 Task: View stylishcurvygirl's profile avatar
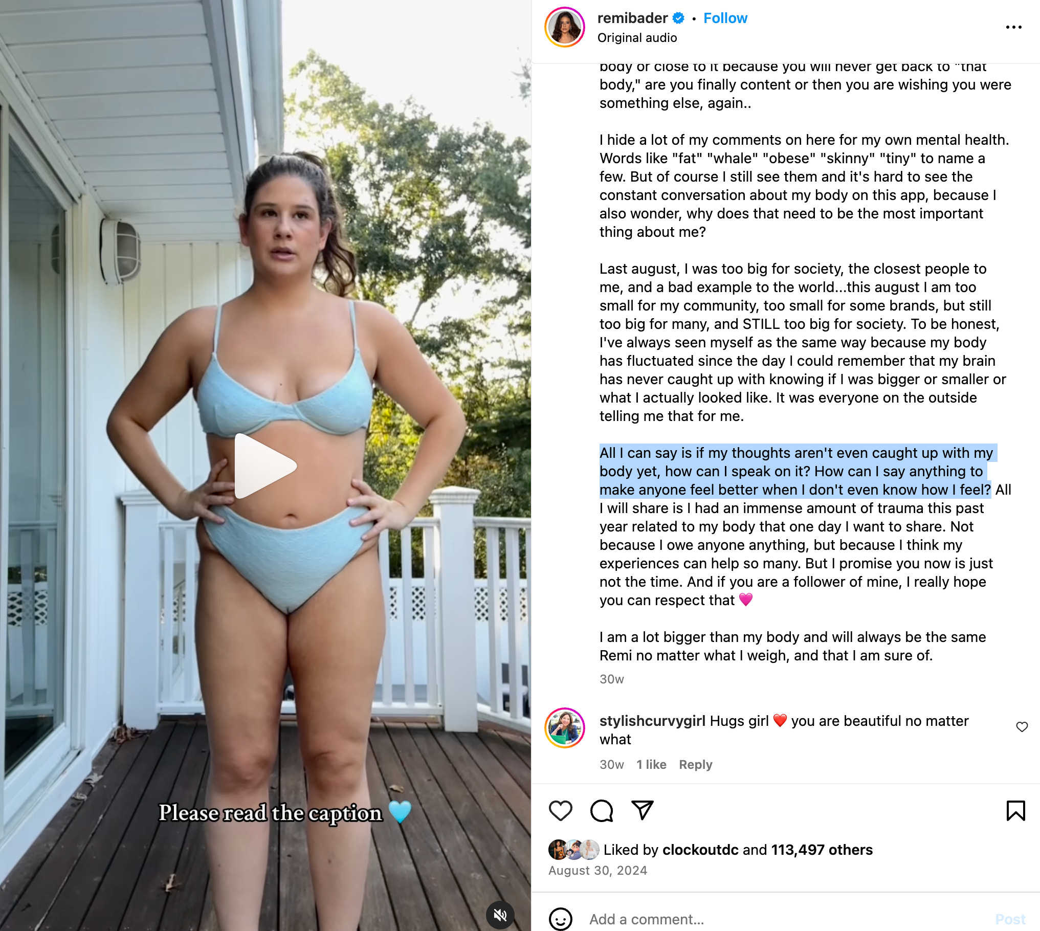click(565, 728)
